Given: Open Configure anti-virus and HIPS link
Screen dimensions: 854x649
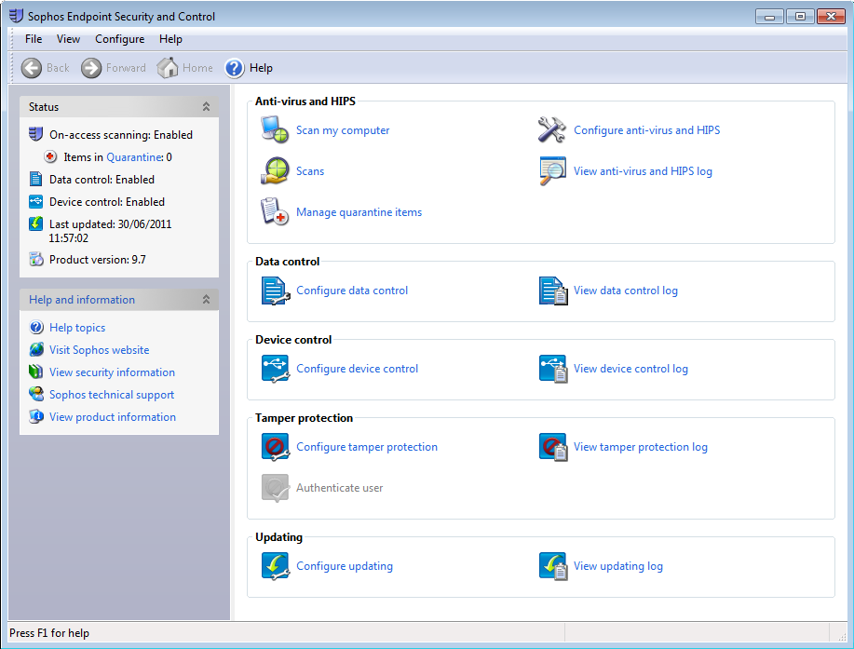Looking at the screenshot, I should point(646,130).
